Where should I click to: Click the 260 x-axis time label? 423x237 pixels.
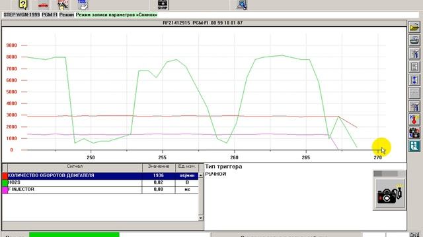click(234, 158)
